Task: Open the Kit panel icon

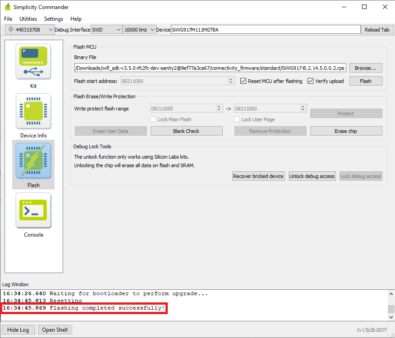Action: point(33,62)
